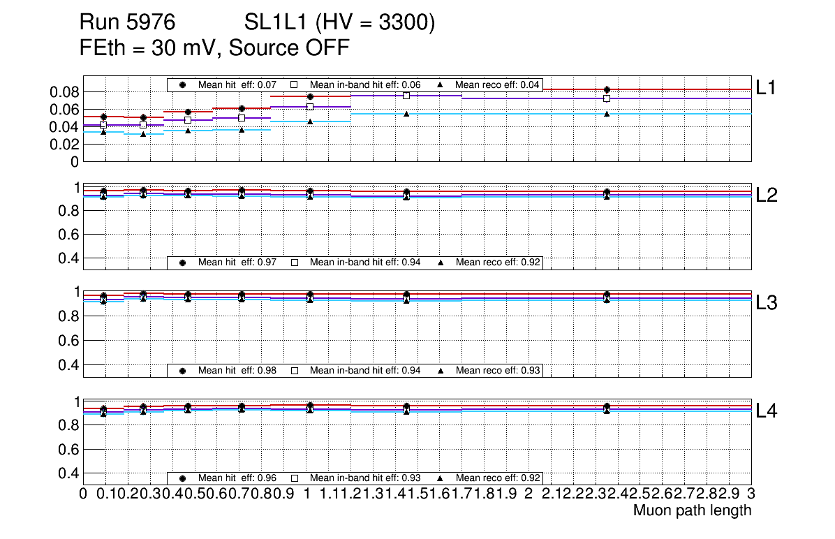This screenshot has width=835, height=539.
Task: Select the L2 panel label
Action: click(767, 195)
